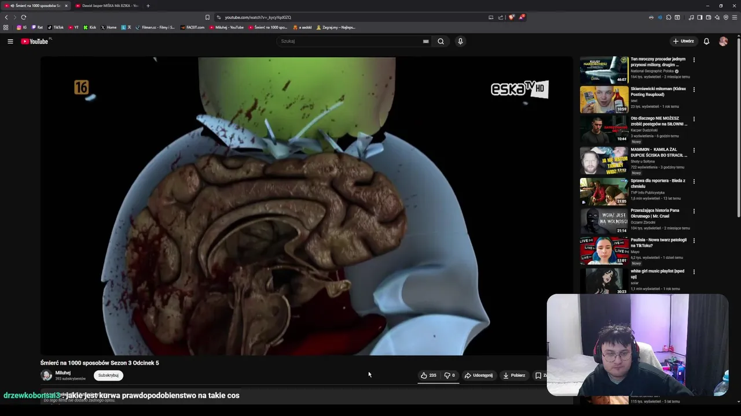Open the account avatar menu
Screen dimensions: 741x416
click(723, 41)
